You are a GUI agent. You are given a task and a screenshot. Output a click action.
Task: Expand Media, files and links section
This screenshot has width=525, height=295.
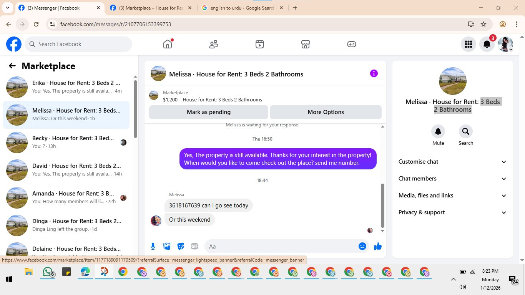tap(452, 196)
